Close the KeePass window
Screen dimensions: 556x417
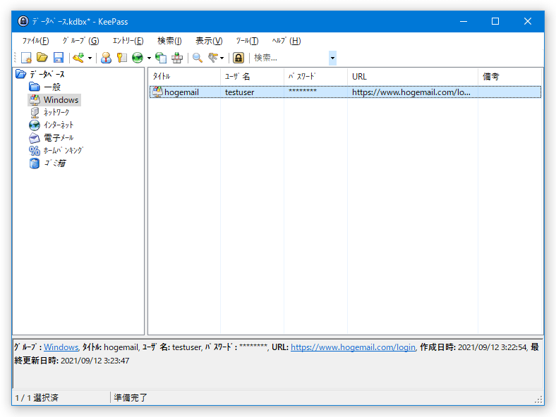pos(528,21)
